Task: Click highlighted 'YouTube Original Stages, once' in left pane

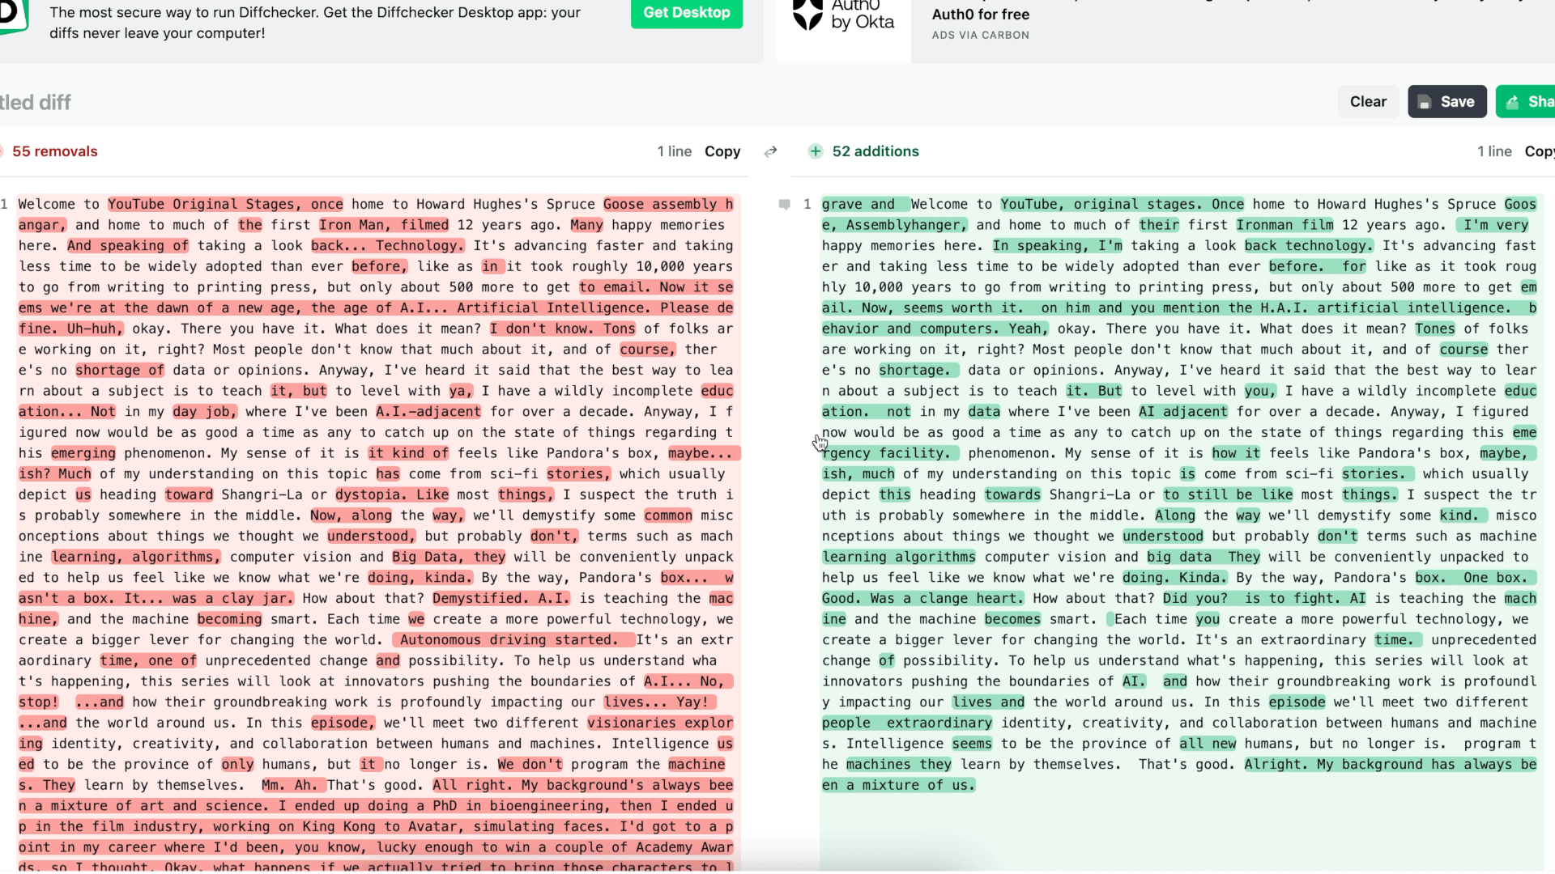Action: click(225, 204)
